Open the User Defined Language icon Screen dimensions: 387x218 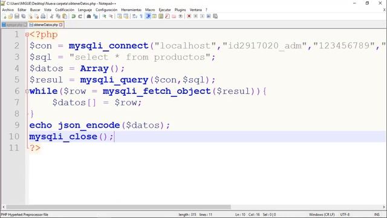click(154, 16)
